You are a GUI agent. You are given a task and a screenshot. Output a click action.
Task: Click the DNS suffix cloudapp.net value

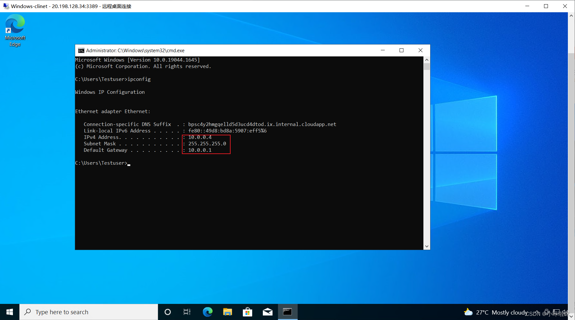[262, 124]
